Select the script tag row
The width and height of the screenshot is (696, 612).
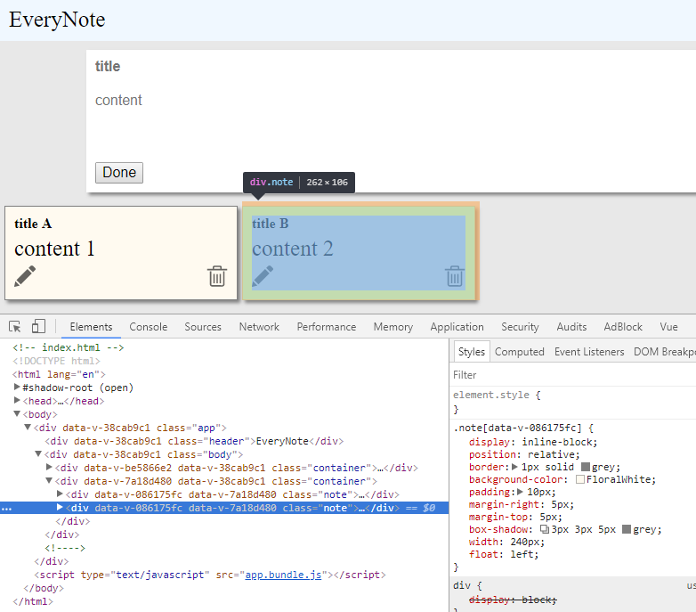click(x=210, y=575)
